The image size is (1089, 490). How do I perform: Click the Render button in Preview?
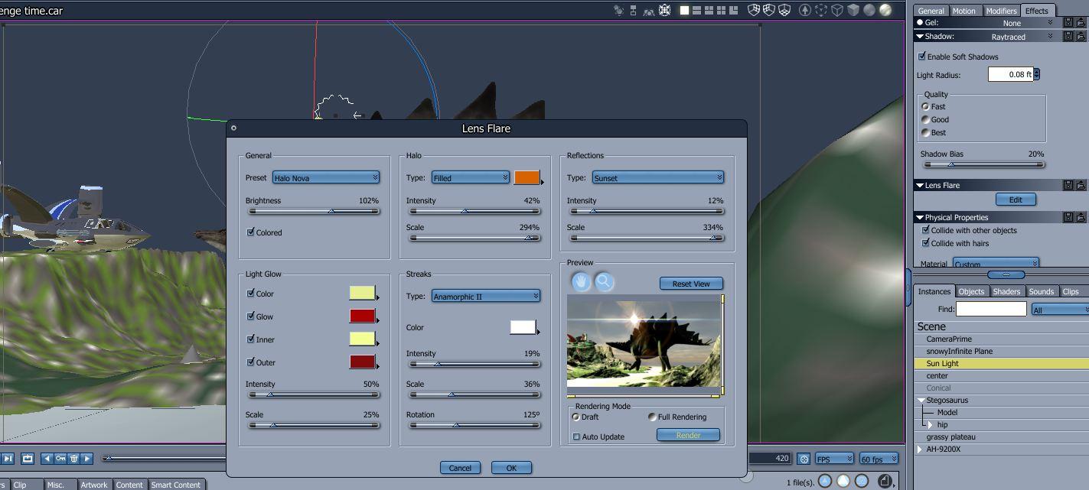(x=688, y=435)
